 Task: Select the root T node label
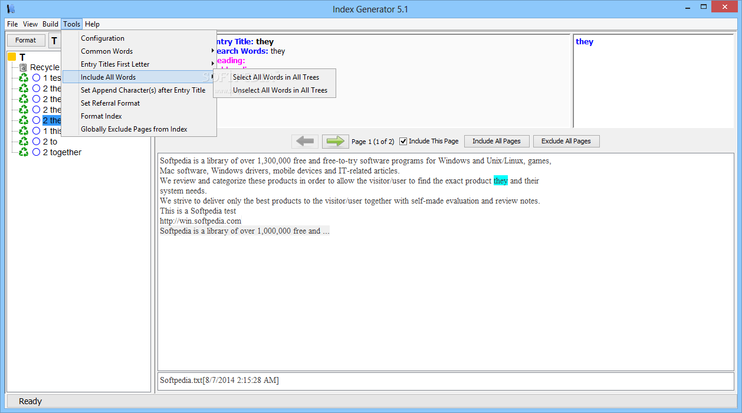point(22,57)
